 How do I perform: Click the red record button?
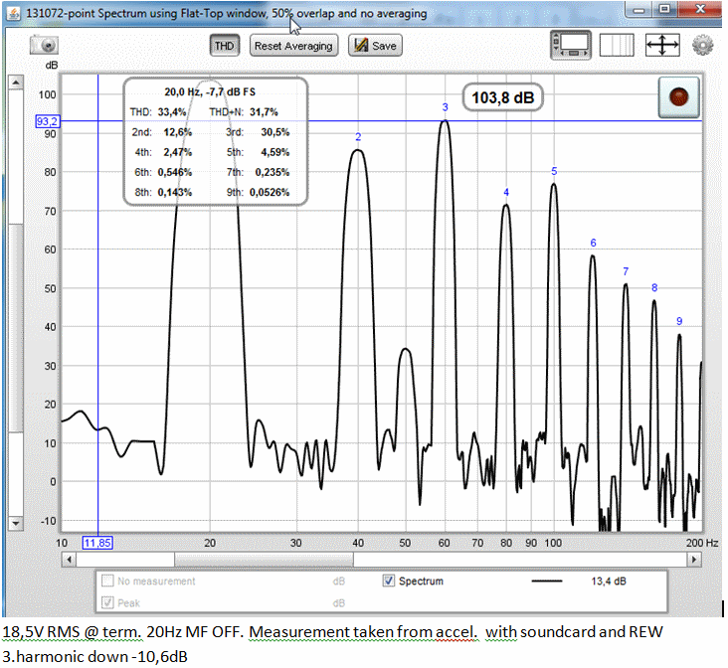(x=678, y=97)
